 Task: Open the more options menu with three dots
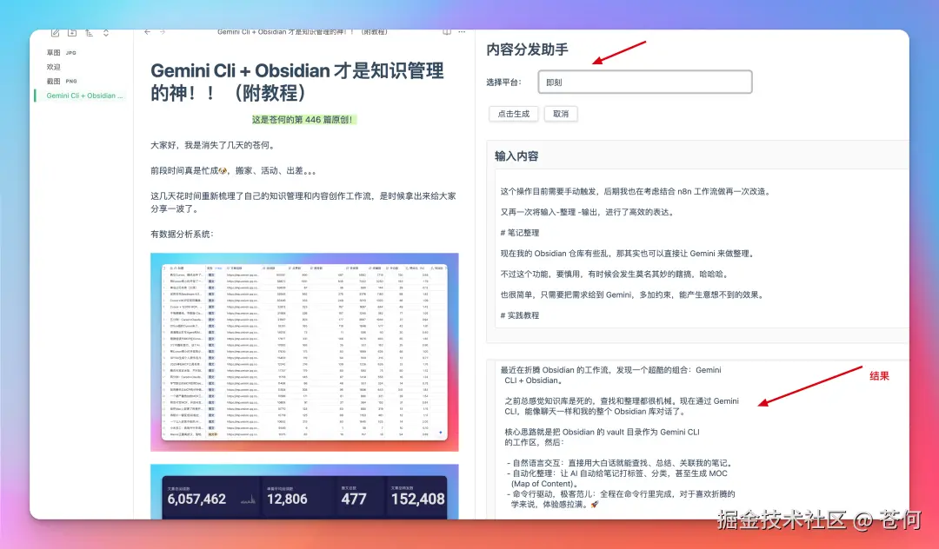[x=461, y=30]
